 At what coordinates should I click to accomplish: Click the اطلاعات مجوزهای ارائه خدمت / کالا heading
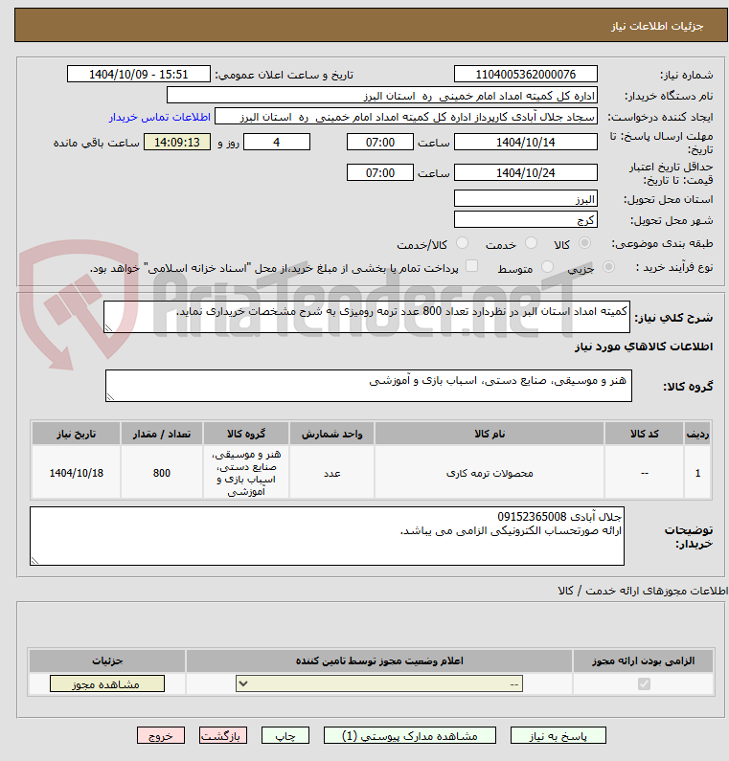[x=643, y=591]
